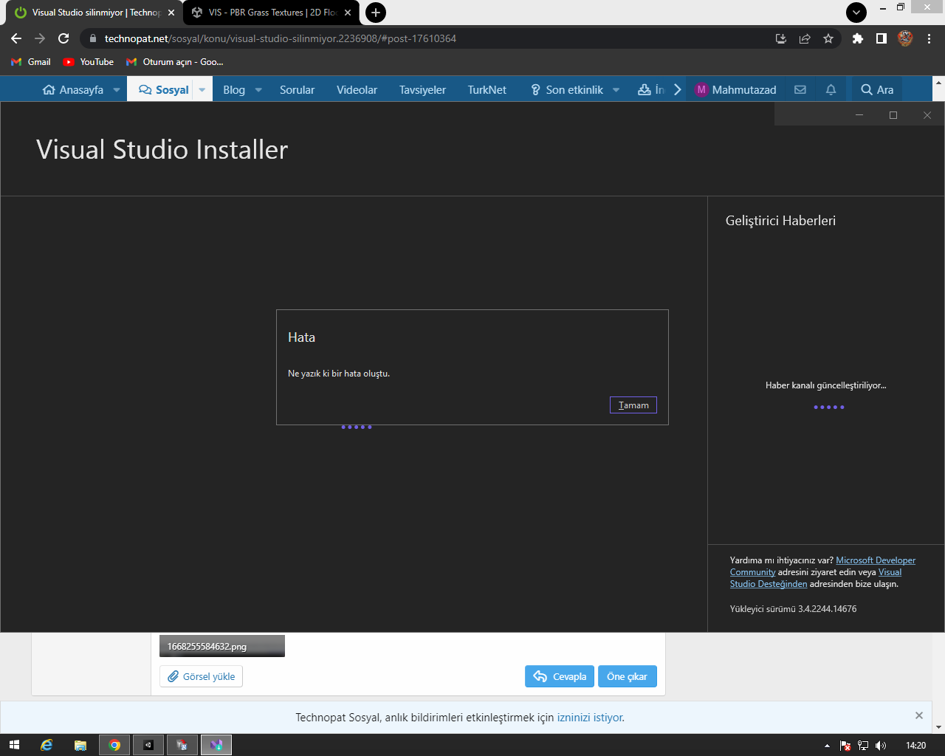
Task: Open the forum messages envelope icon
Action: coord(800,89)
